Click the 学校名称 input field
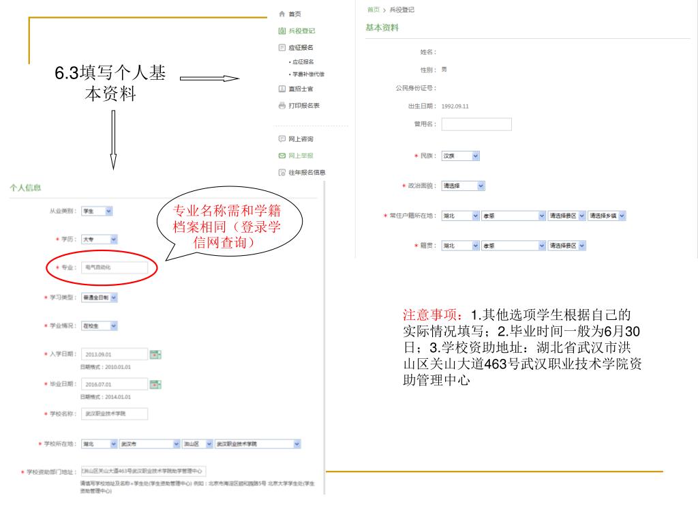Viewport: 698px width, 524px height. pos(115,413)
